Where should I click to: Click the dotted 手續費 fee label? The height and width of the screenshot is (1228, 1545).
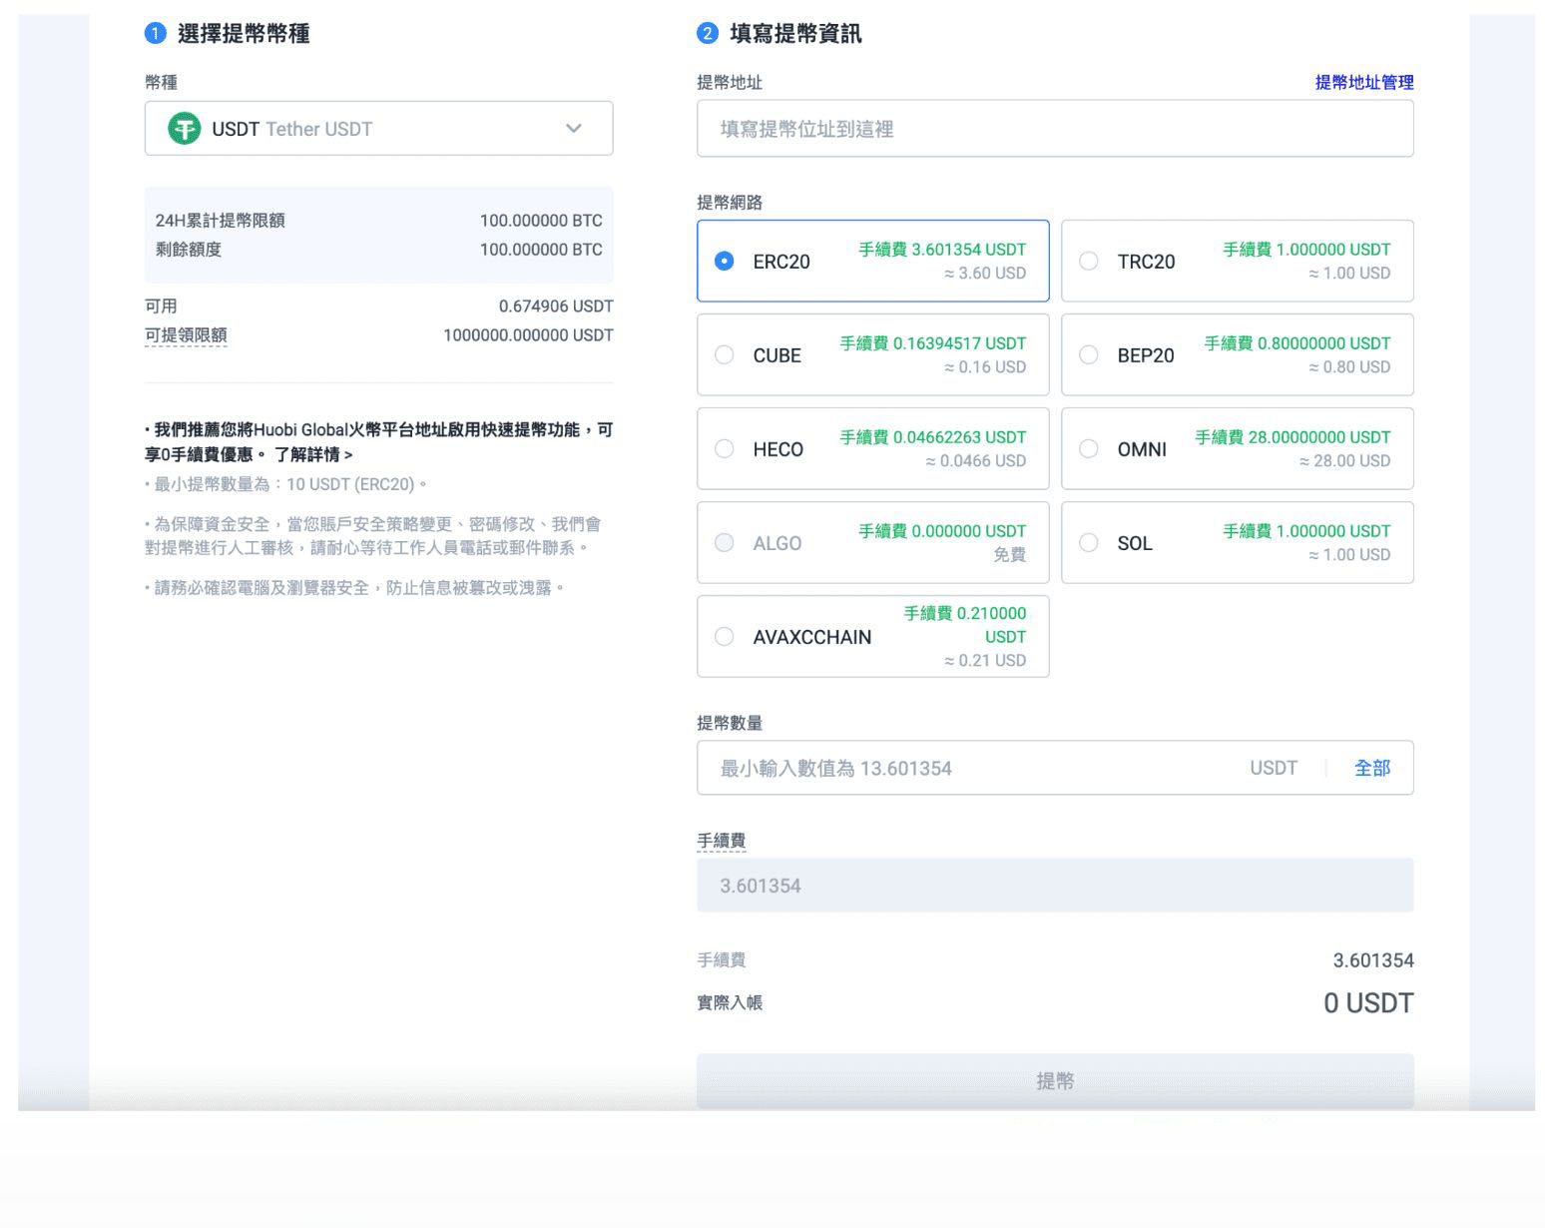[x=722, y=841]
